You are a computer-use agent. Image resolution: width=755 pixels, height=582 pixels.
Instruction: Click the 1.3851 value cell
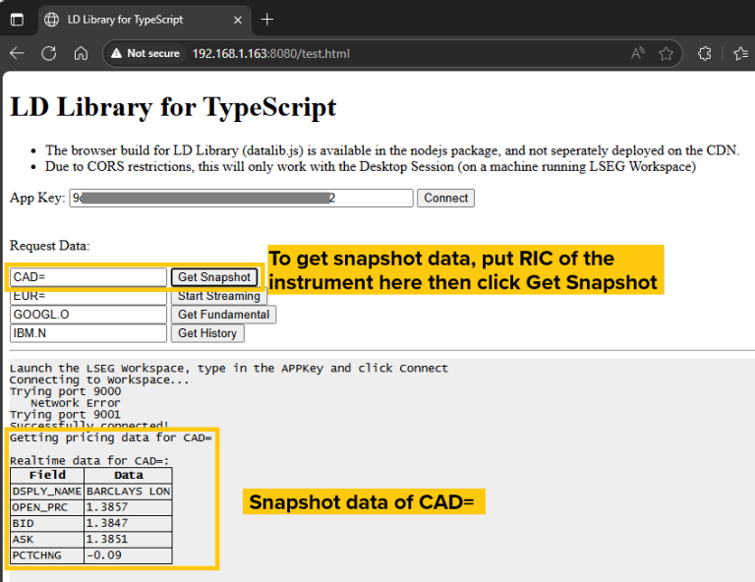128,539
